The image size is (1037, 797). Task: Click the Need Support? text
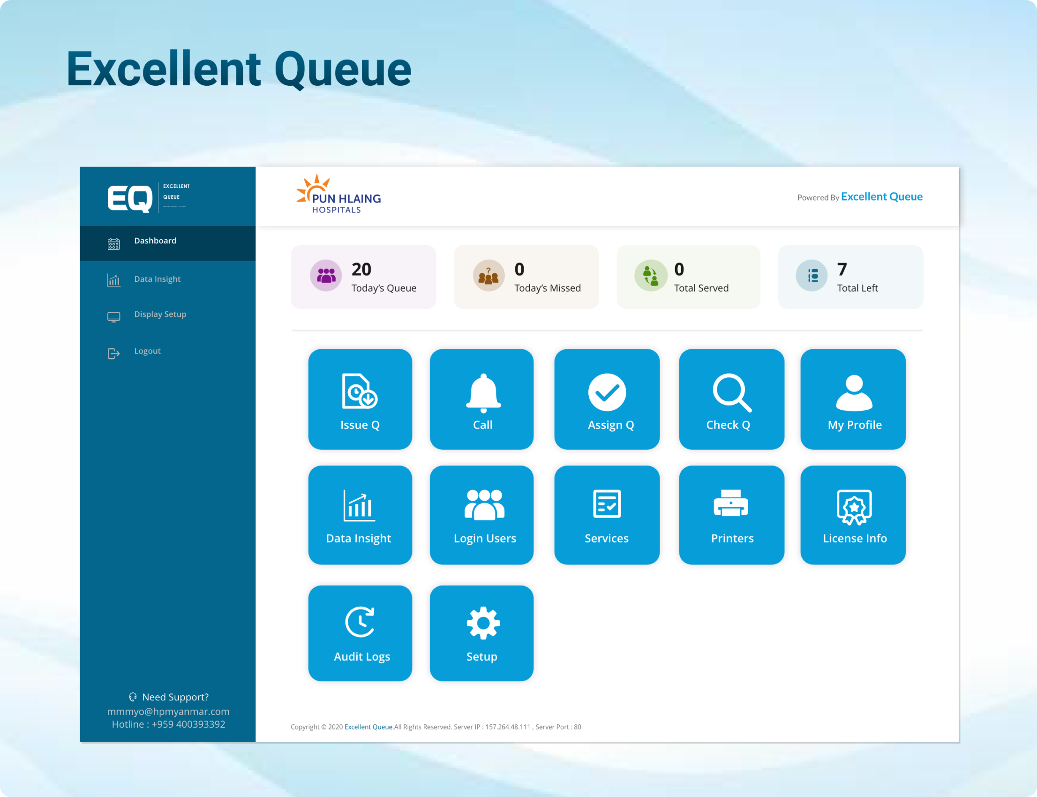click(x=175, y=697)
